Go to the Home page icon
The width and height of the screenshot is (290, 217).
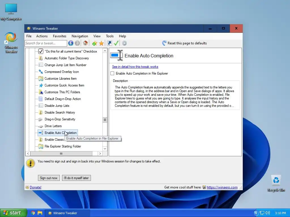coord(85,43)
